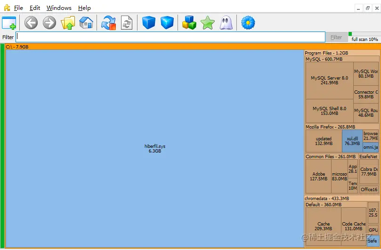The image size is (381, 250).
Task: Focus the Filter text input field
Action: pyautogui.click(x=170, y=37)
